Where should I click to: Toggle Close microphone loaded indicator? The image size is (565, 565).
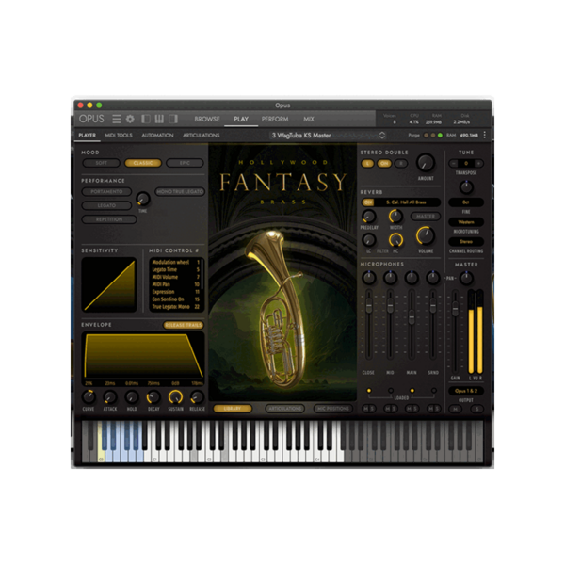368,391
